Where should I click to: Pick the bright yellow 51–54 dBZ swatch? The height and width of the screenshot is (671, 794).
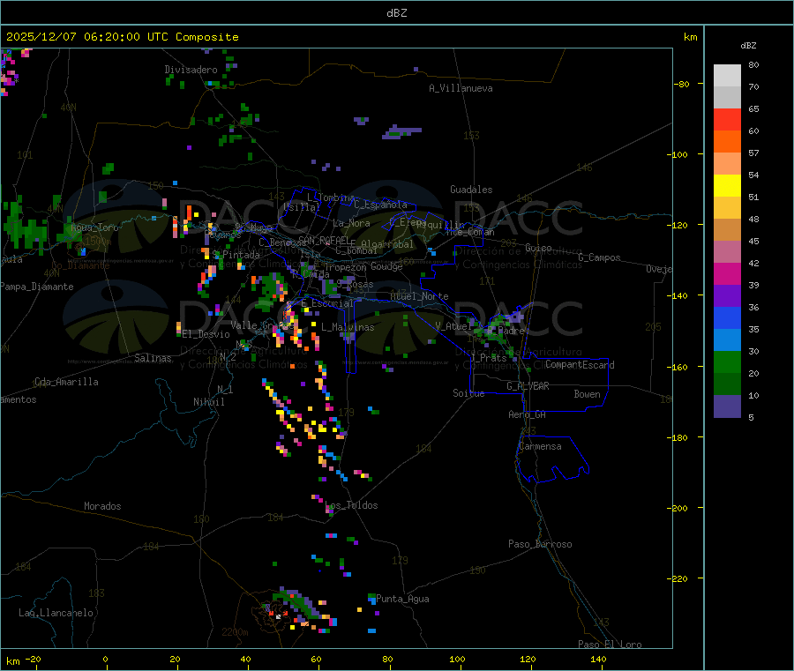coord(727,186)
